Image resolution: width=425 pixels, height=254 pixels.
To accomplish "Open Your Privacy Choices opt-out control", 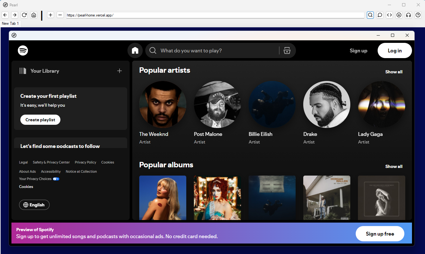I will [x=56, y=179].
